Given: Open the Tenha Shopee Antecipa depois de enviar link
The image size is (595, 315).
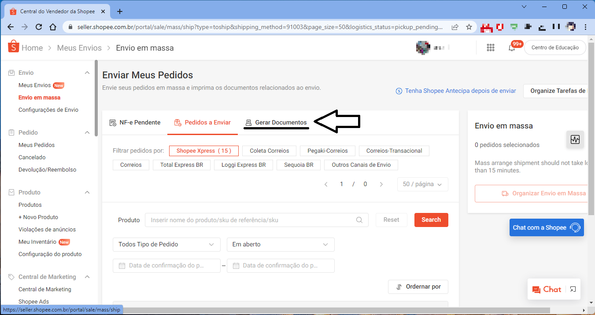Looking at the screenshot, I should 456,91.
